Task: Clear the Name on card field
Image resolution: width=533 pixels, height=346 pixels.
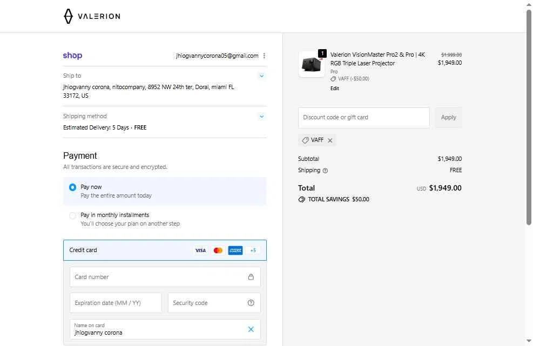Action: point(251,329)
